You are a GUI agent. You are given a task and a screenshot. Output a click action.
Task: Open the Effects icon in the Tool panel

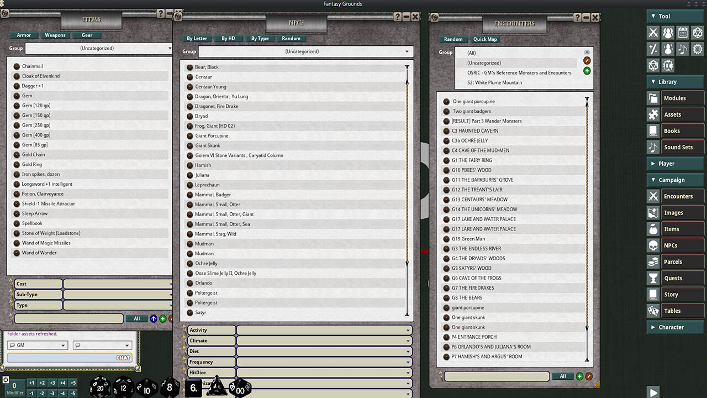pos(668,49)
